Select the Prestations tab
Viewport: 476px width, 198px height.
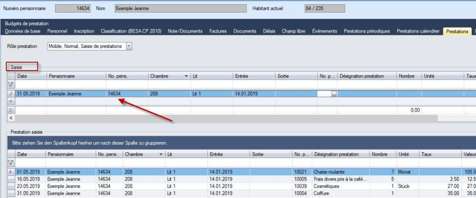tap(457, 32)
